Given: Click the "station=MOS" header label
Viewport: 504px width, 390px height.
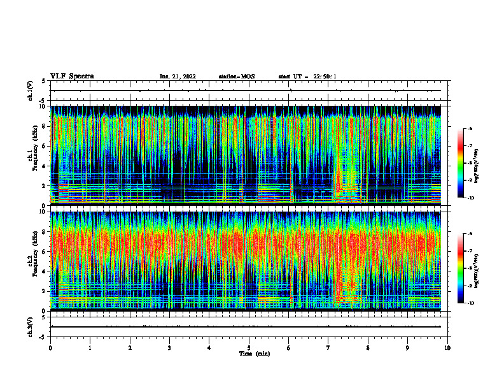Looking at the screenshot, I should point(237,76).
